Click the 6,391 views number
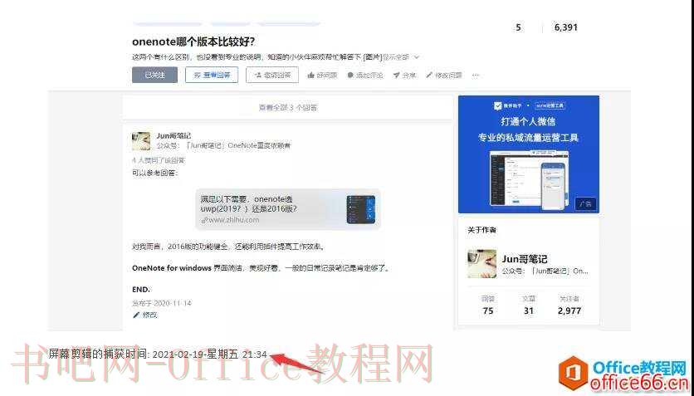 coord(565,27)
